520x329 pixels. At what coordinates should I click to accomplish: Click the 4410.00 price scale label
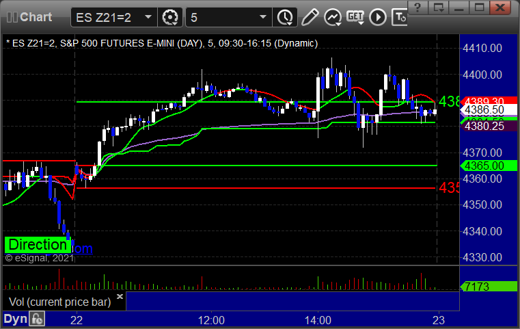point(482,48)
